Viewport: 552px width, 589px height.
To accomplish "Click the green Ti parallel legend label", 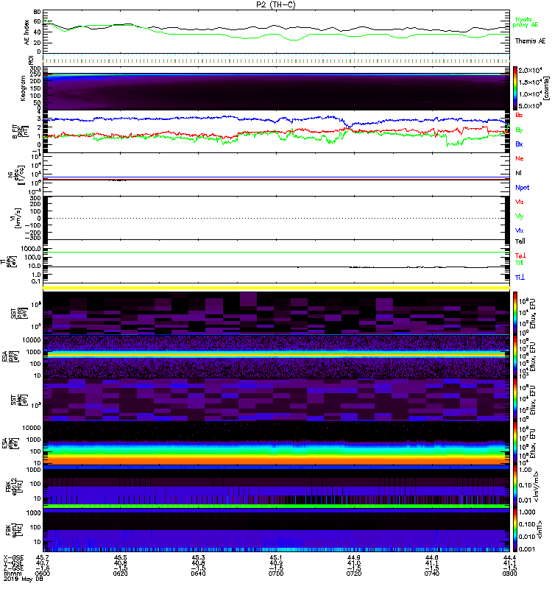I will 519,263.
